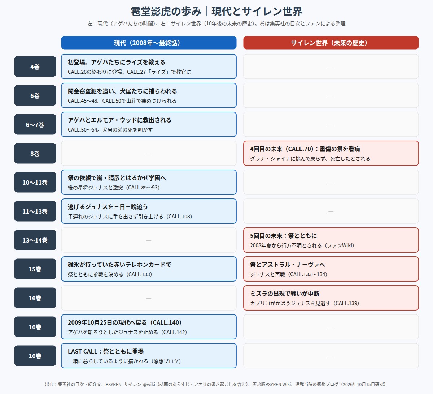Click text CALL.50〜54。犬居の弟の死を明かす
Viewport: 433px width, 394px height.
(110, 130)
